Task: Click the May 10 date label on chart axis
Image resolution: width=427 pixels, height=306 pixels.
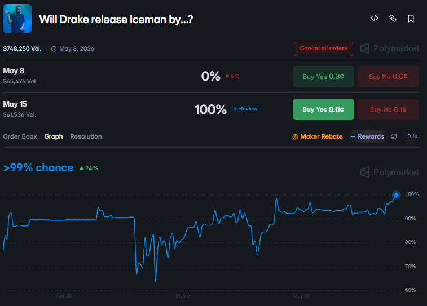Action: 301,296
